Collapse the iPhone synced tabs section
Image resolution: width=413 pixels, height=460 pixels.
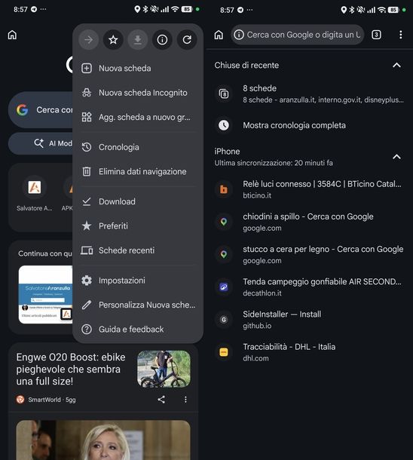point(396,157)
